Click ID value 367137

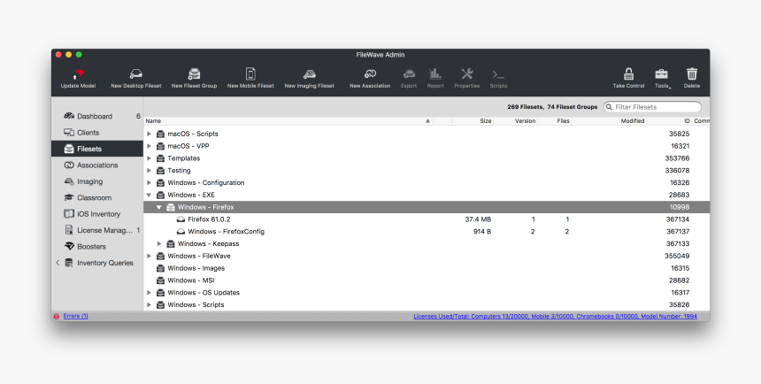[678, 232]
